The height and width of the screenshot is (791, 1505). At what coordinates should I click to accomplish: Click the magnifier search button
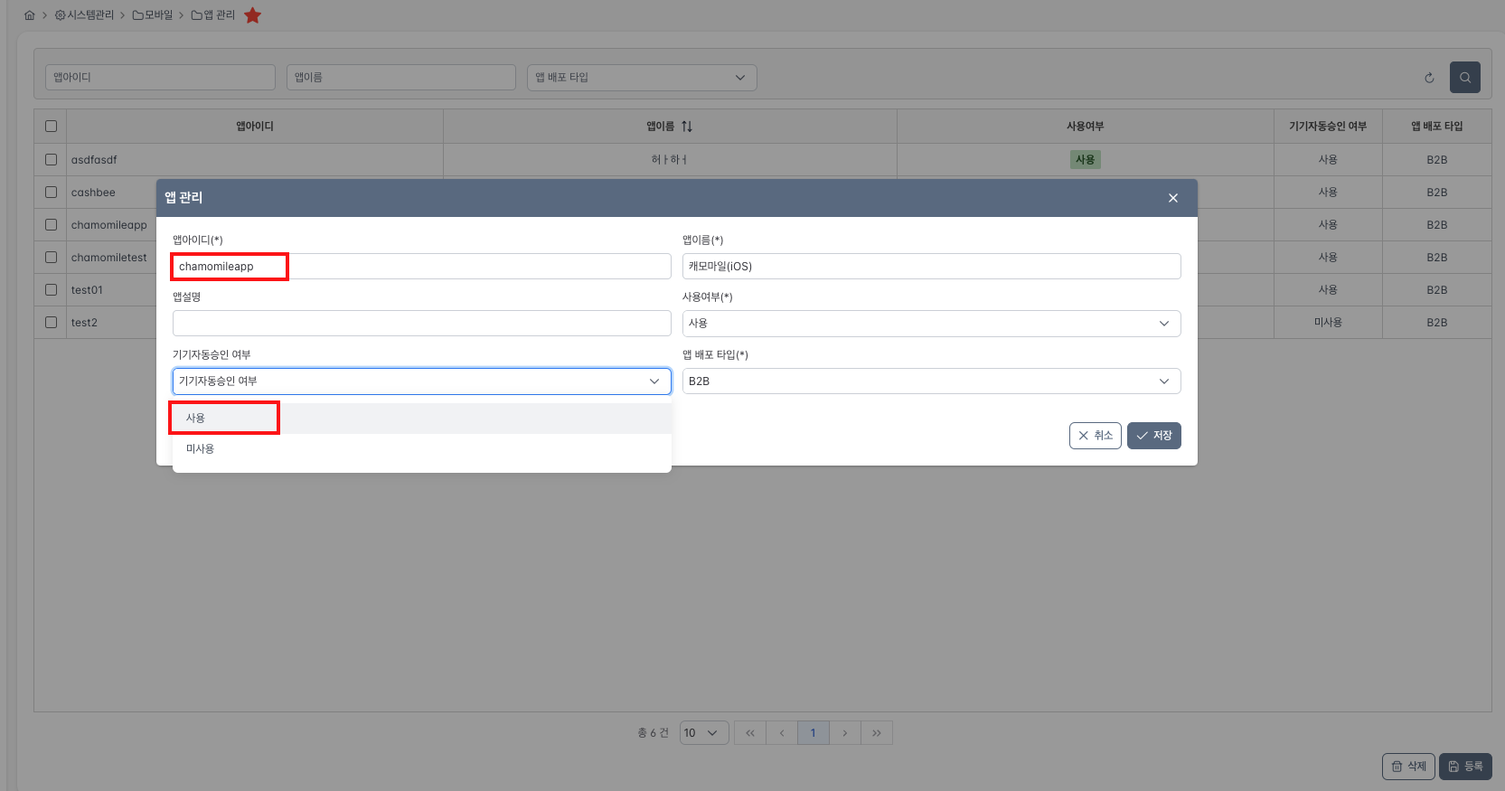[1464, 78]
